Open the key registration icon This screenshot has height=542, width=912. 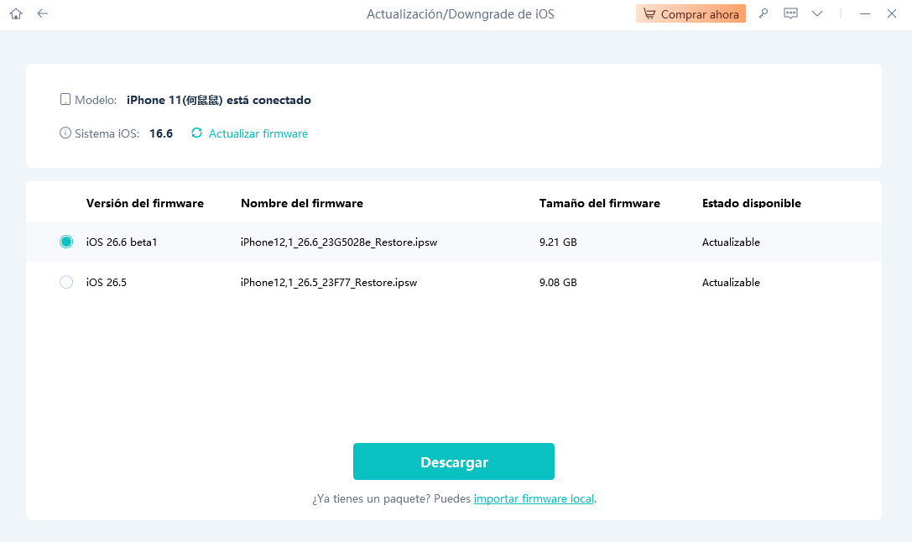pyautogui.click(x=763, y=13)
